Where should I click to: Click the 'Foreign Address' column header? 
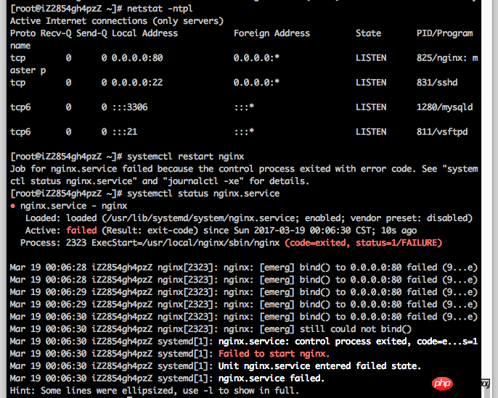tap(272, 33)
